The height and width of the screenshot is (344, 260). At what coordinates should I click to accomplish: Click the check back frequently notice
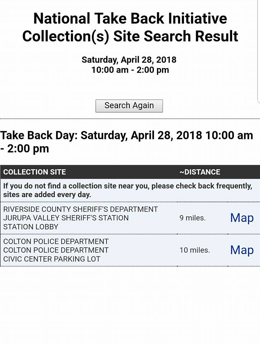127,190
